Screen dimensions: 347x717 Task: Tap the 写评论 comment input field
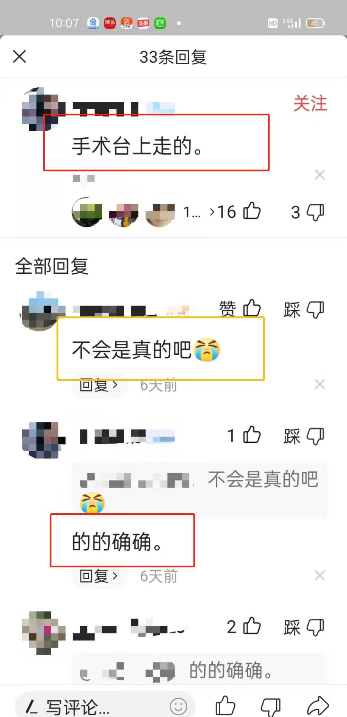tap(105, 707)
